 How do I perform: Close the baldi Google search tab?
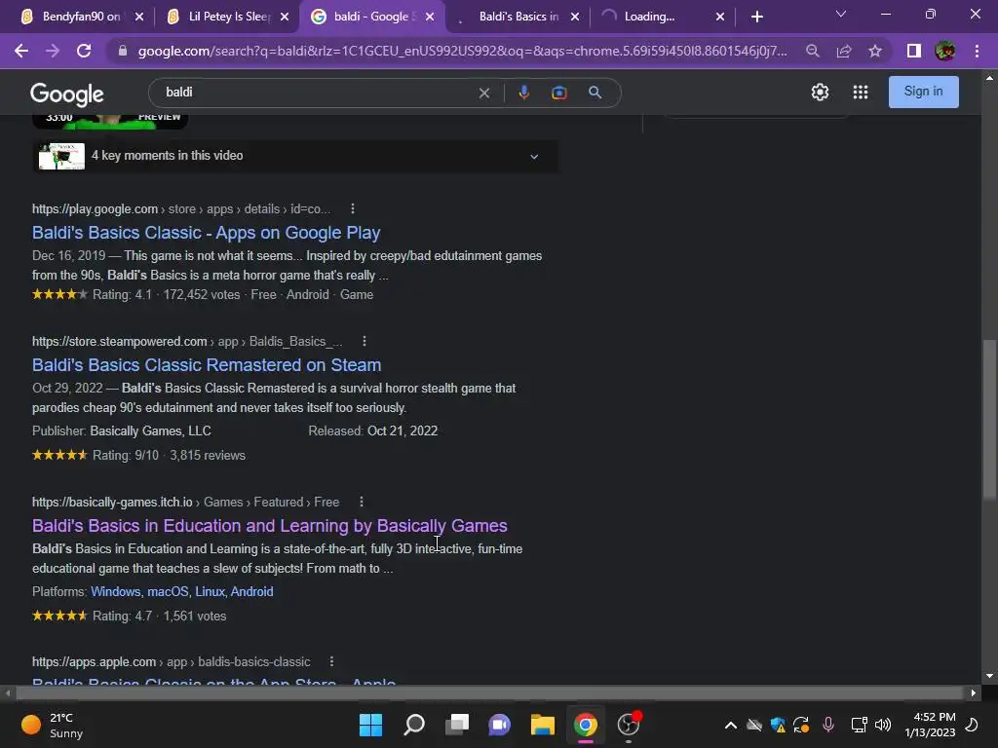[430, 17]
